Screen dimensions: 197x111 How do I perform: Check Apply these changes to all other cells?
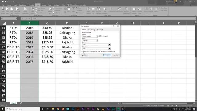[x=82, y=51]
